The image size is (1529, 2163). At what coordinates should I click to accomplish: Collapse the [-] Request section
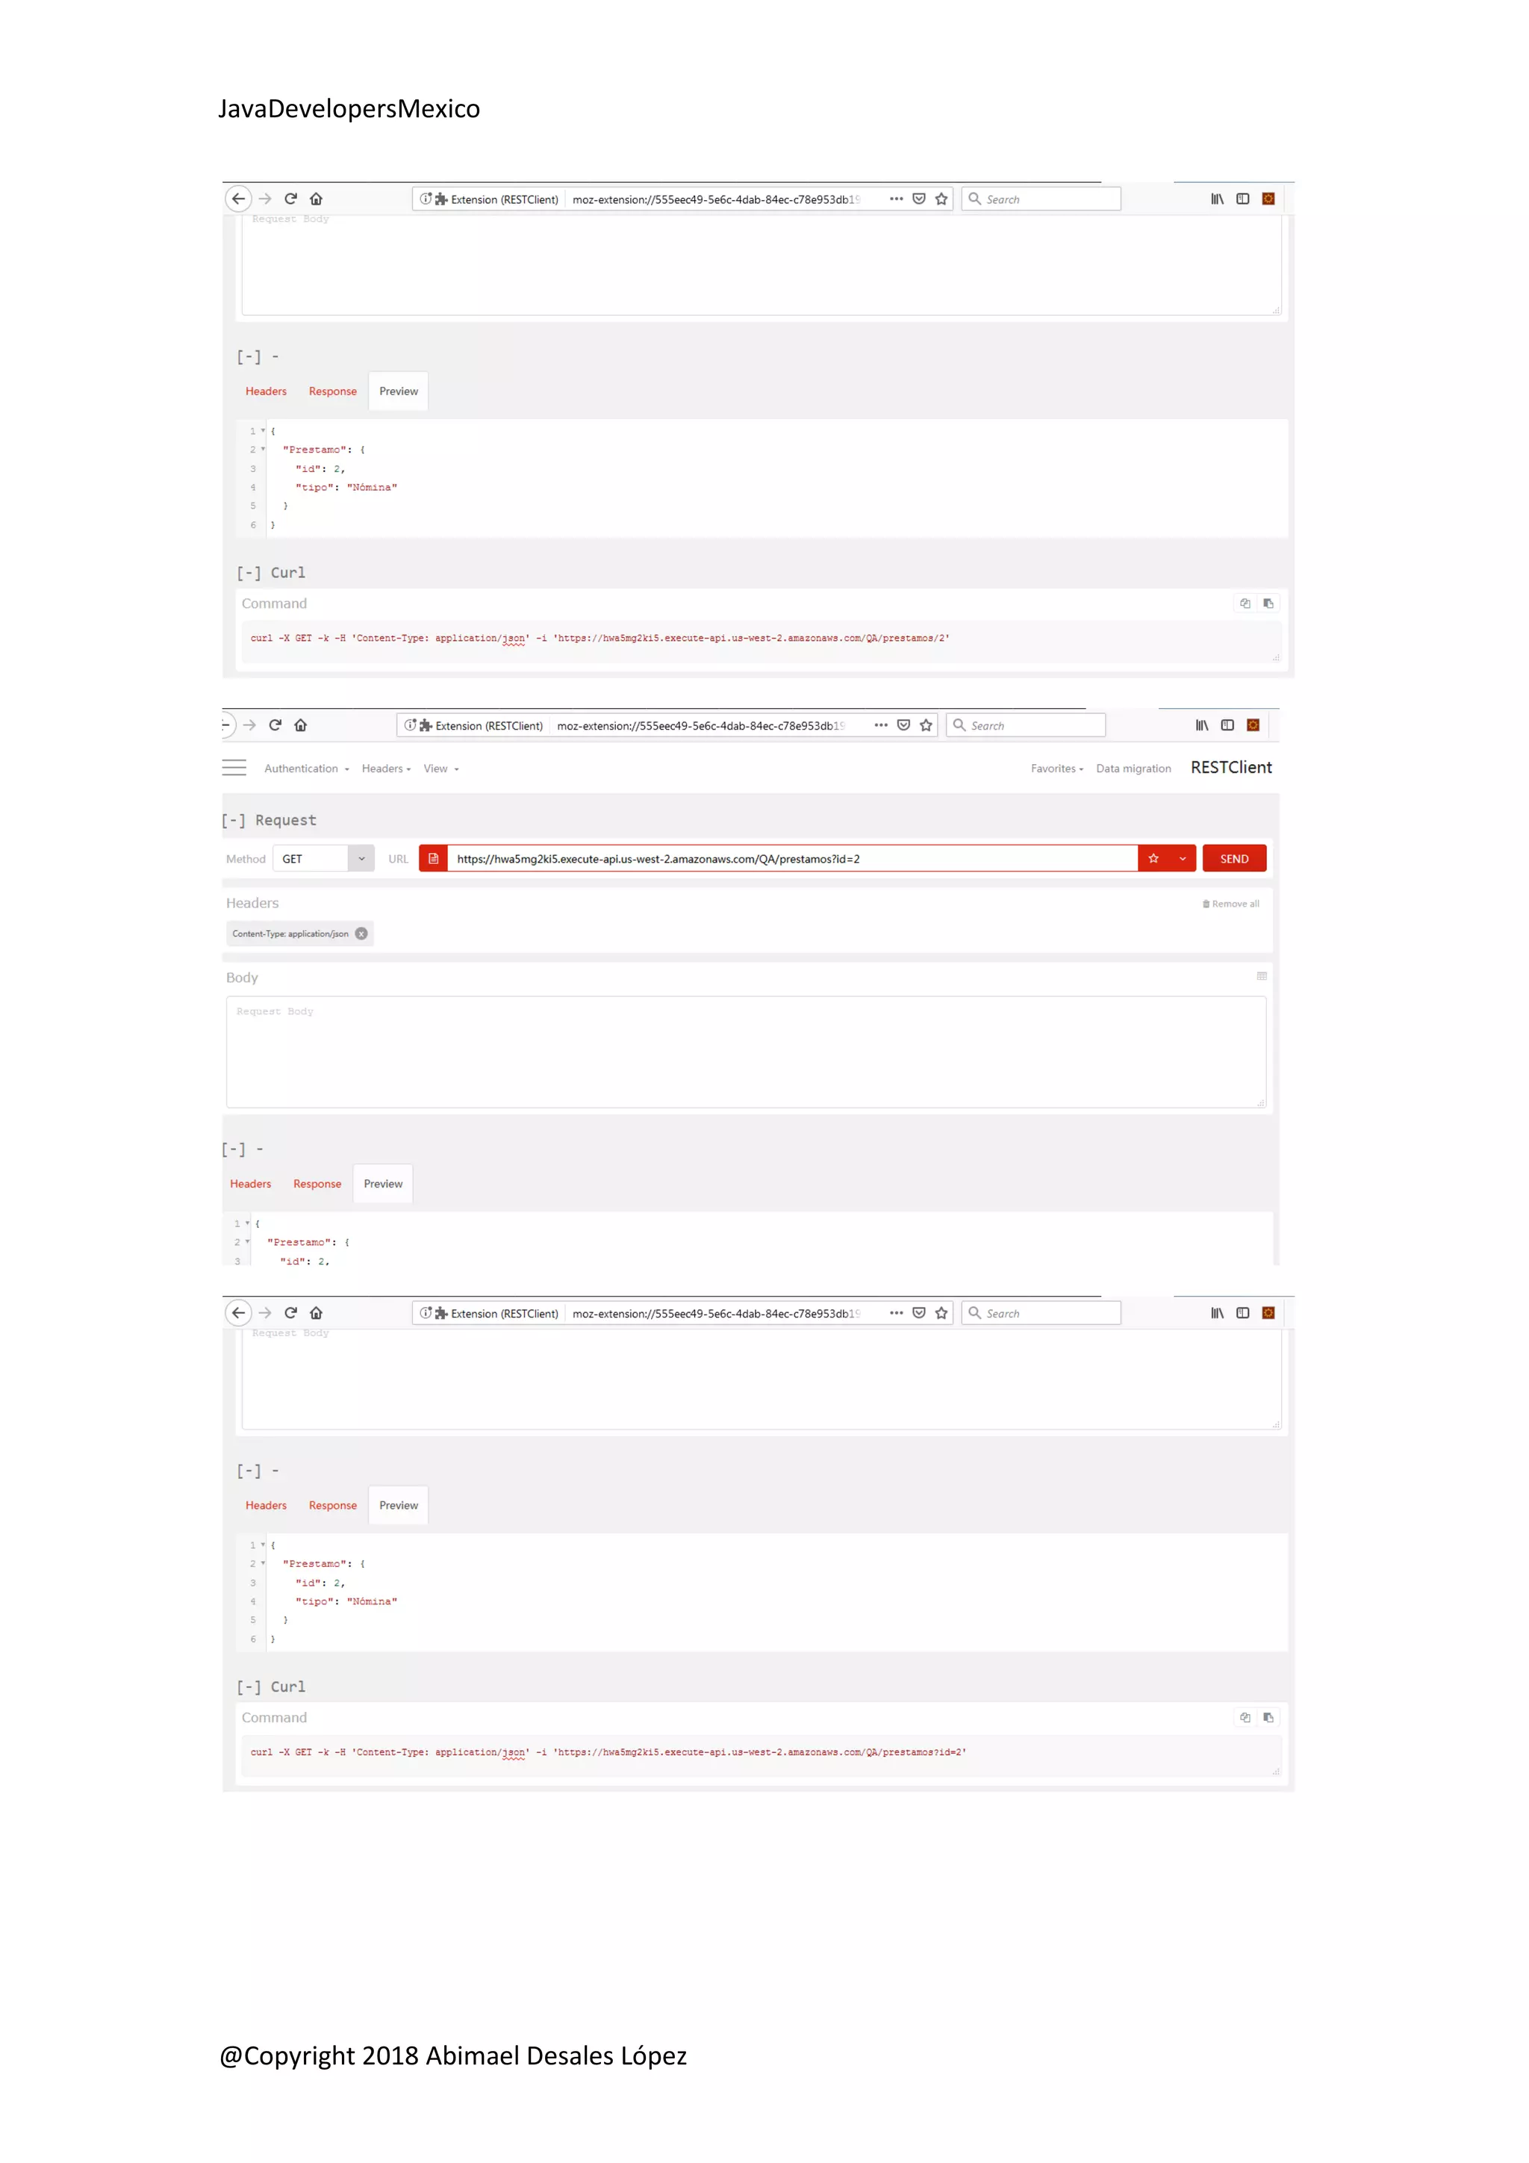click(x=232, y=821)
